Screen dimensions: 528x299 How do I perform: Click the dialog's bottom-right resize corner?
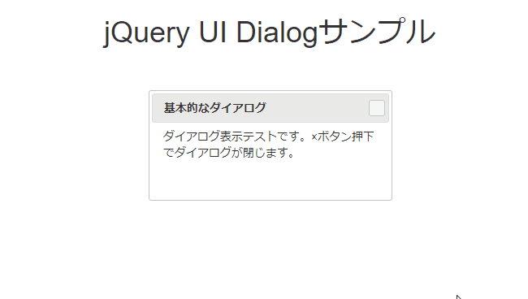tap(390, 199)
